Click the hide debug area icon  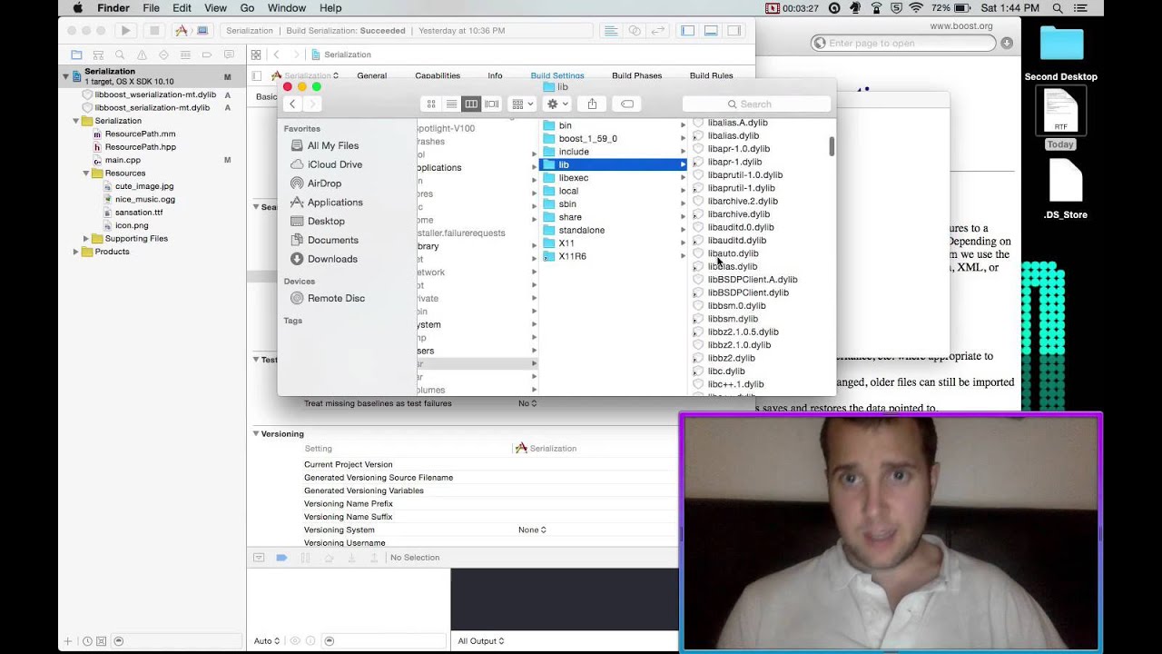click(259, 558)
